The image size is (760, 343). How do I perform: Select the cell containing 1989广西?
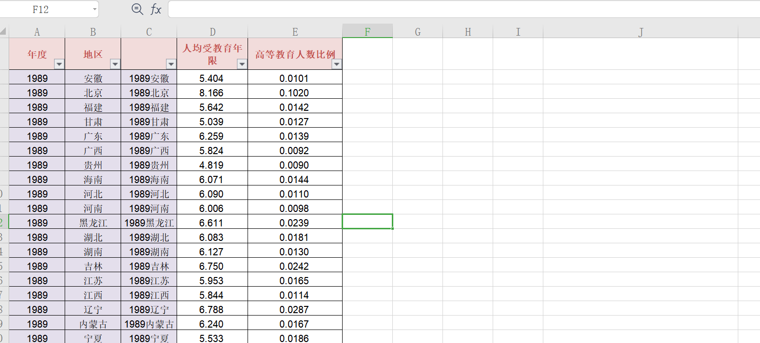click(149, 150)
